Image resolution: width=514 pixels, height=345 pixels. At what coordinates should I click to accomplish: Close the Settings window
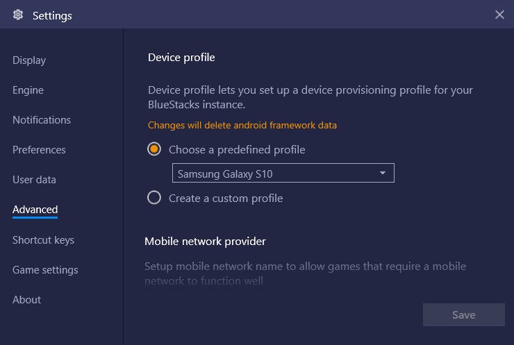tap(499, 15)
